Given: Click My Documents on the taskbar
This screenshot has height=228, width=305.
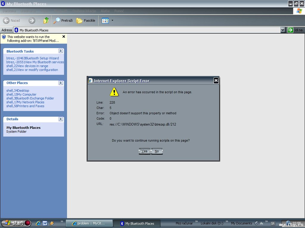Looking at the screenshot, I should (241, 223).
